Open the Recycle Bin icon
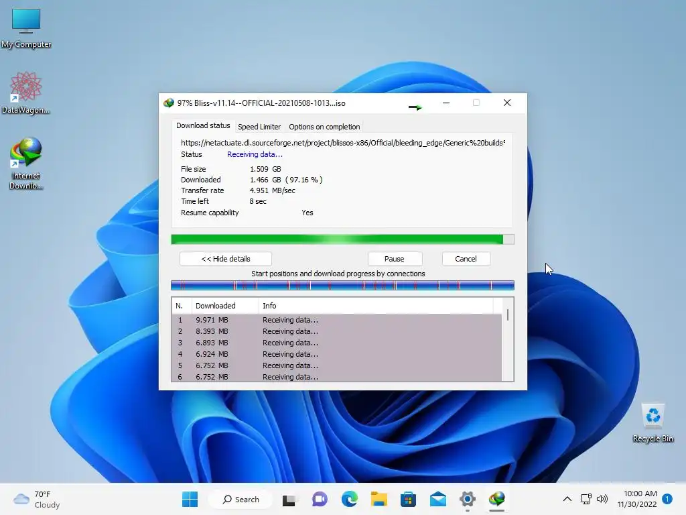686x515 pixels. coord(653,423)
